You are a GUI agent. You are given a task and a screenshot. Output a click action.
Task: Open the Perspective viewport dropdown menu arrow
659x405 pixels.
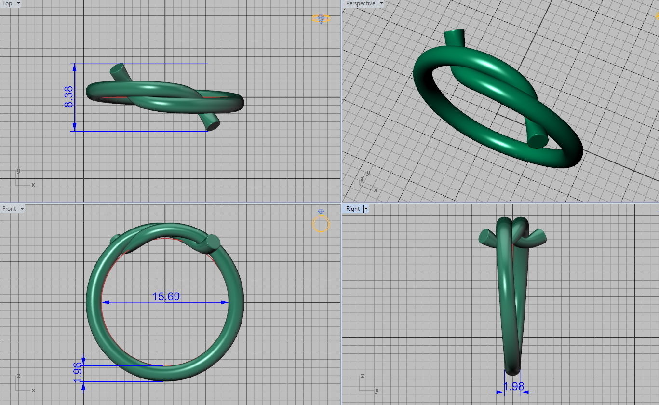point(381,3)
